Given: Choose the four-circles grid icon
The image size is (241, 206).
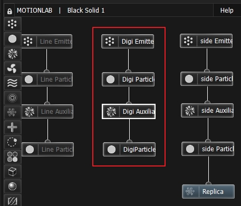Looking at the screenshot, I should [x=12, y=156].
